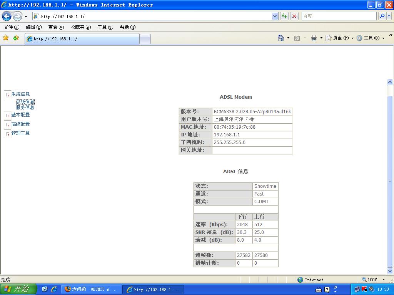Open the 帮助(H) menu
This screenshot has height=295, width=394.
click(x=128, y=27)
